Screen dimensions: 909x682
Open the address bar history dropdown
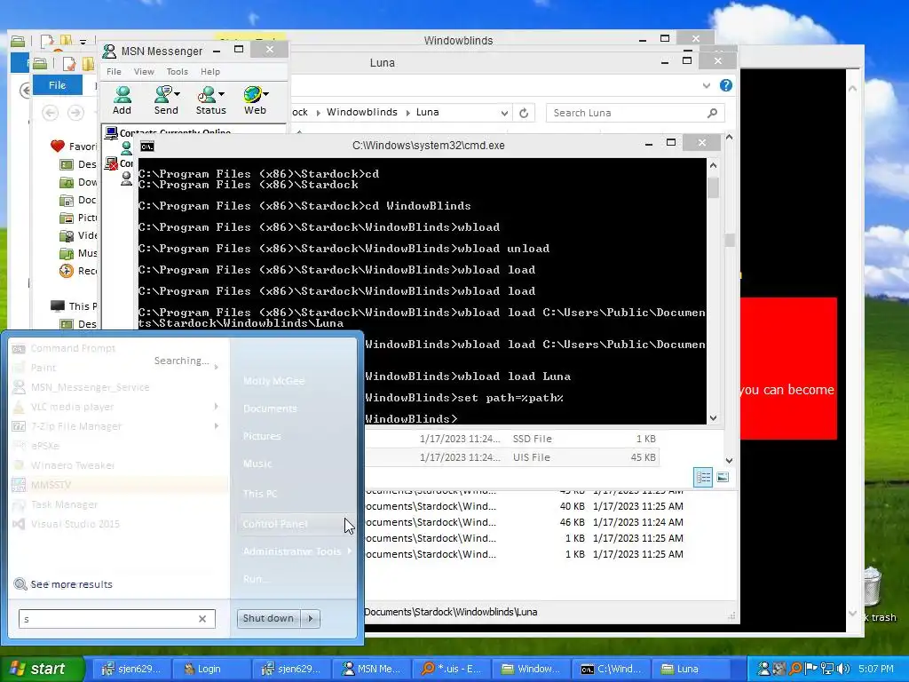pyautogui.click(x=504, y=113)
